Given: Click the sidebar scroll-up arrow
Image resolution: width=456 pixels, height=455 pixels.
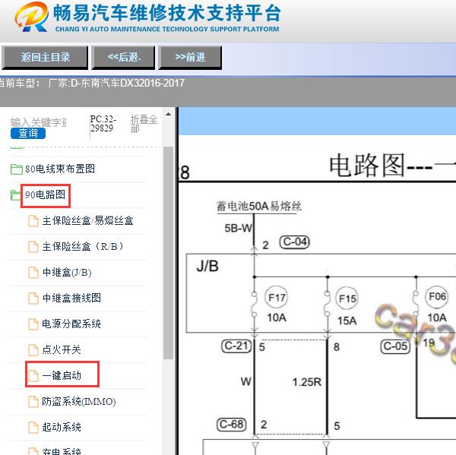Looking at the screenshot, I should point(168,114).
